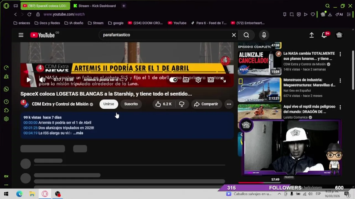The width and height of the screenshot is (355, 199).
Task: Switch player to theater mode
Action: pos(211,80)
